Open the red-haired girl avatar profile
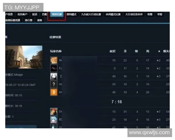 pyautogui.click(x=54, y=111)
